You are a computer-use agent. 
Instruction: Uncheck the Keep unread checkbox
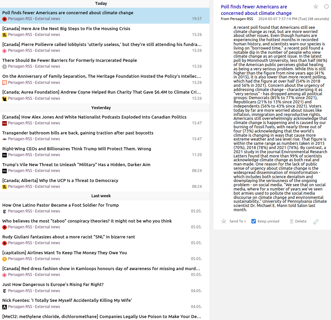254,221
